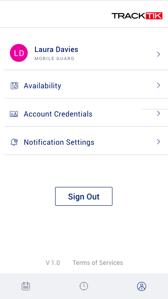Image resolution: width=168 pixels, height=299 pixels.
Task: Click the Availability calendar checkmark icon
Action: tap(14, 86)
